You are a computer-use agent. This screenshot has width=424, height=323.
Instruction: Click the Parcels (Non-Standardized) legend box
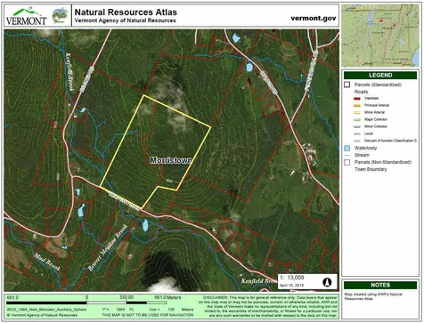(x=347, y=162)
